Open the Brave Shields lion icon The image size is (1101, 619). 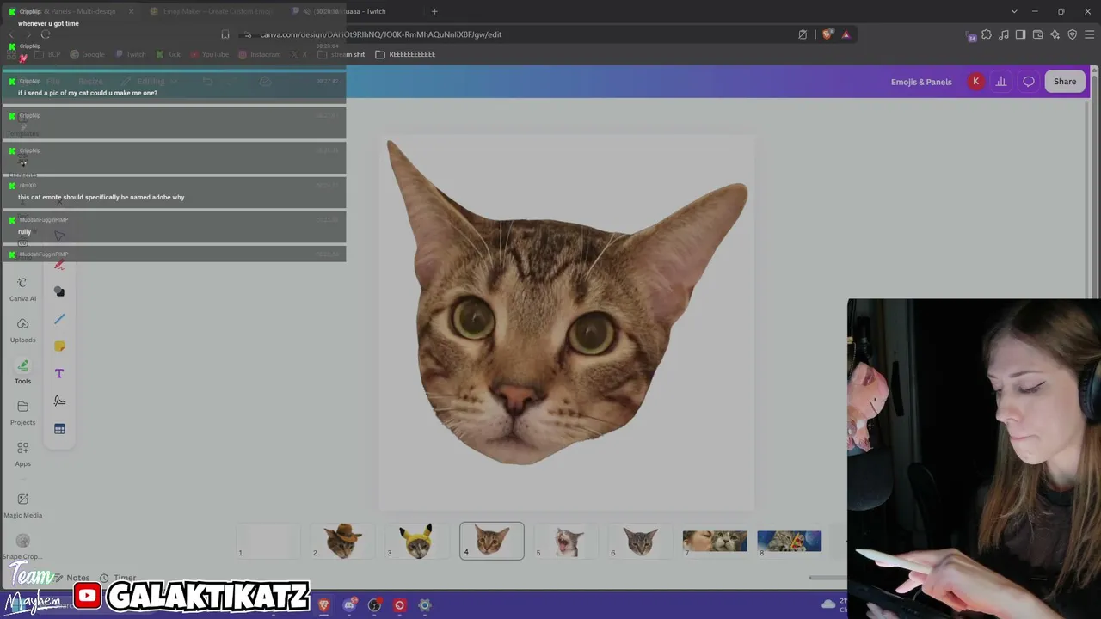827,34
